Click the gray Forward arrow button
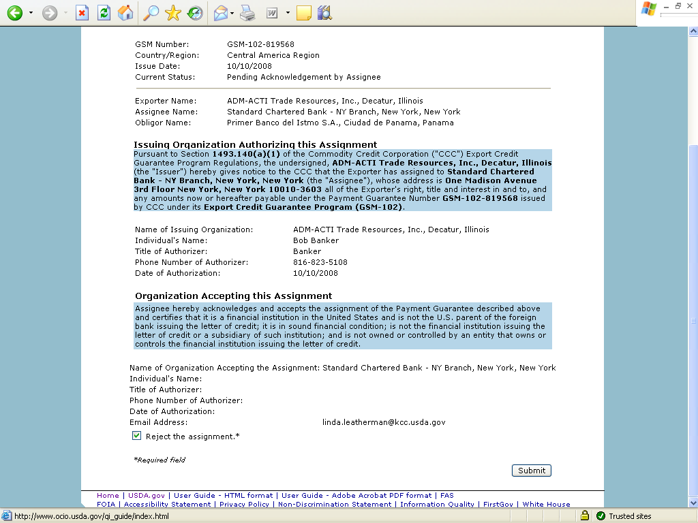The width and height of the screenshot is (698, 523). click(x=50, y=13)
